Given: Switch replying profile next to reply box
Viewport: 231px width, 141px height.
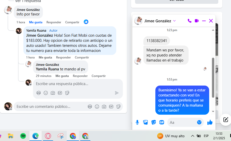Looking at the screenshot, I should (28, 83).
